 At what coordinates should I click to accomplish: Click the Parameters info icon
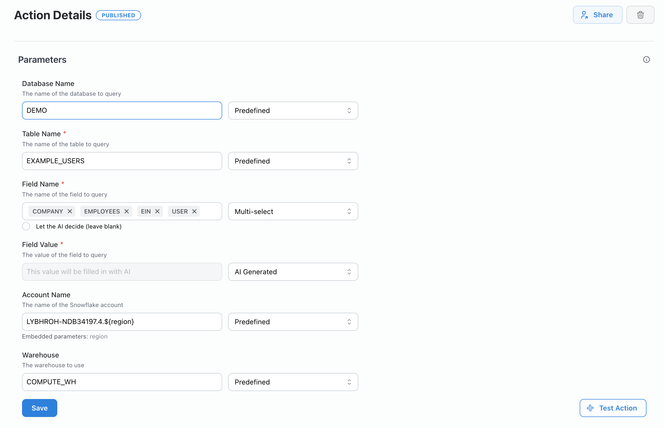[646, 59]
